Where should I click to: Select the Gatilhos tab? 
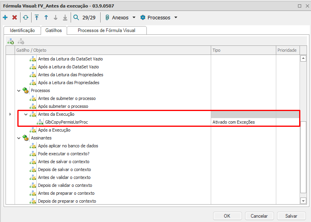click(54, 30)
